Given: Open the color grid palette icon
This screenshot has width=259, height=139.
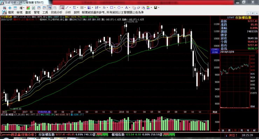Looking at the screenshot, I should point(148,8).
